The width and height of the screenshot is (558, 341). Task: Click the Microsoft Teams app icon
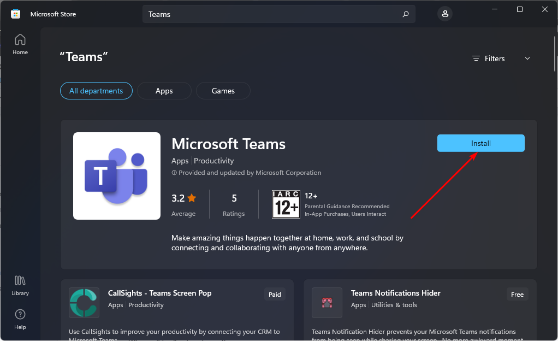[x=116, y=175]
